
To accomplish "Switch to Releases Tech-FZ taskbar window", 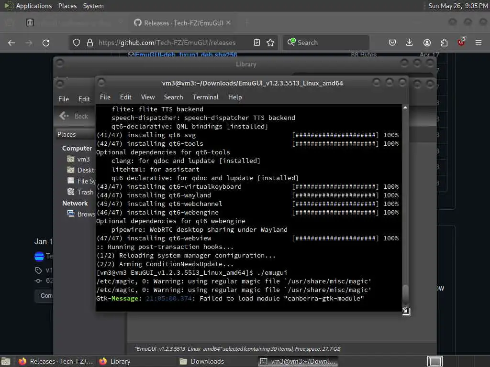I will [x=56, y=361].
